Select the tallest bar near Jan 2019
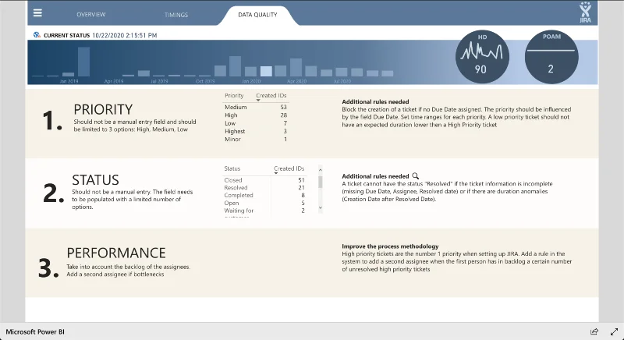 click(83, 62)
